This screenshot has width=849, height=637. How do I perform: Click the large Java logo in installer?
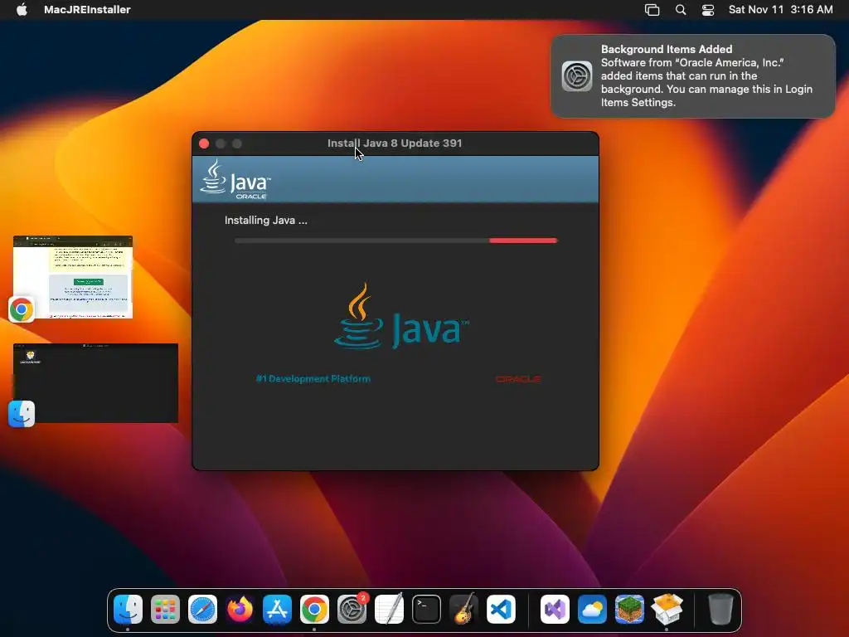coord(401,316)
